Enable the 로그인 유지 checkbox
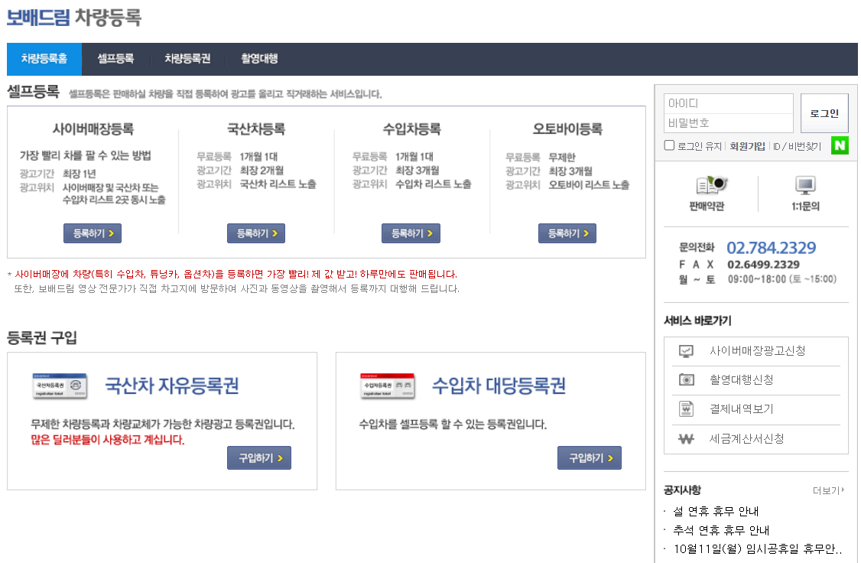861x563 pixels. point(669,145)
